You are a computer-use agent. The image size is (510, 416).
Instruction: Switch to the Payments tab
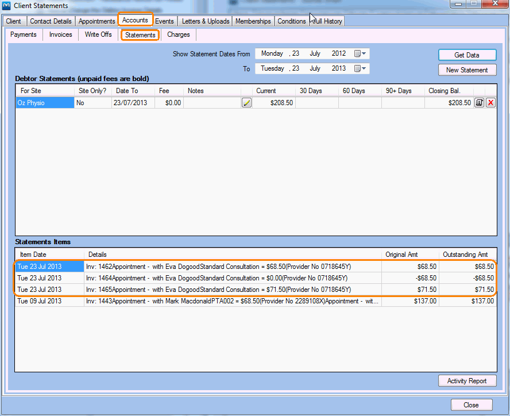coord(23,34)
